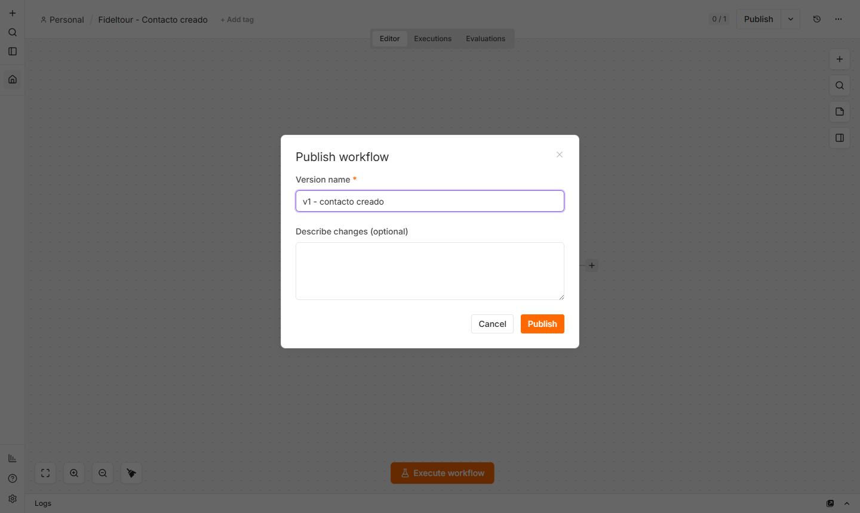Cancel the publish dialog
This screenshot has height=513, width=860.
pyautogui.click(x=492, y=324)
